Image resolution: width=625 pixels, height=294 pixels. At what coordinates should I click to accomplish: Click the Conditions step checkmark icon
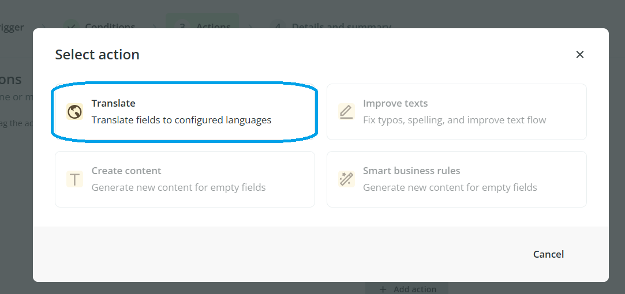tap(71, 27)
